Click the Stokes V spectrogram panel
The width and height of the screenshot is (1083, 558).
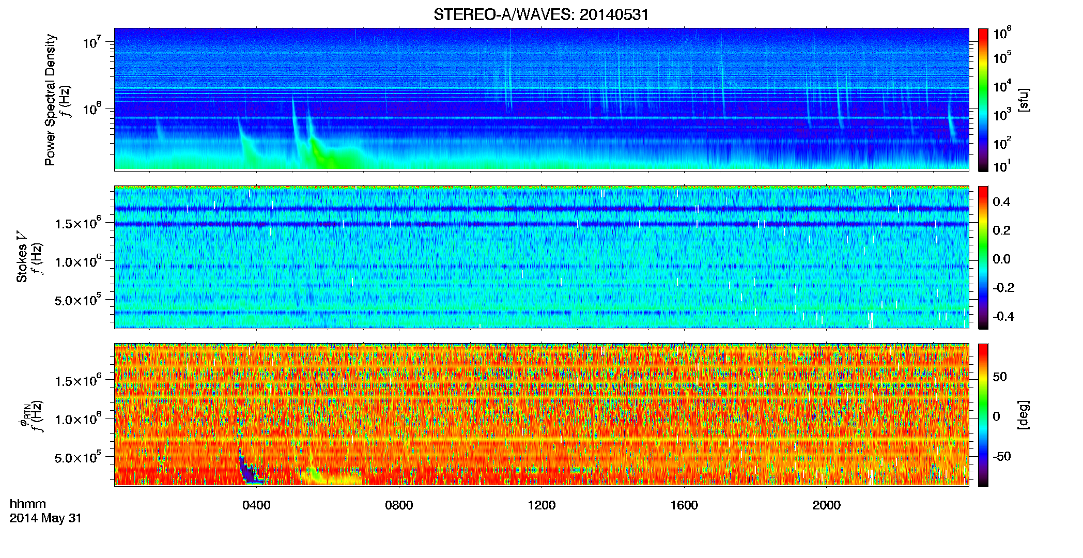541,257
